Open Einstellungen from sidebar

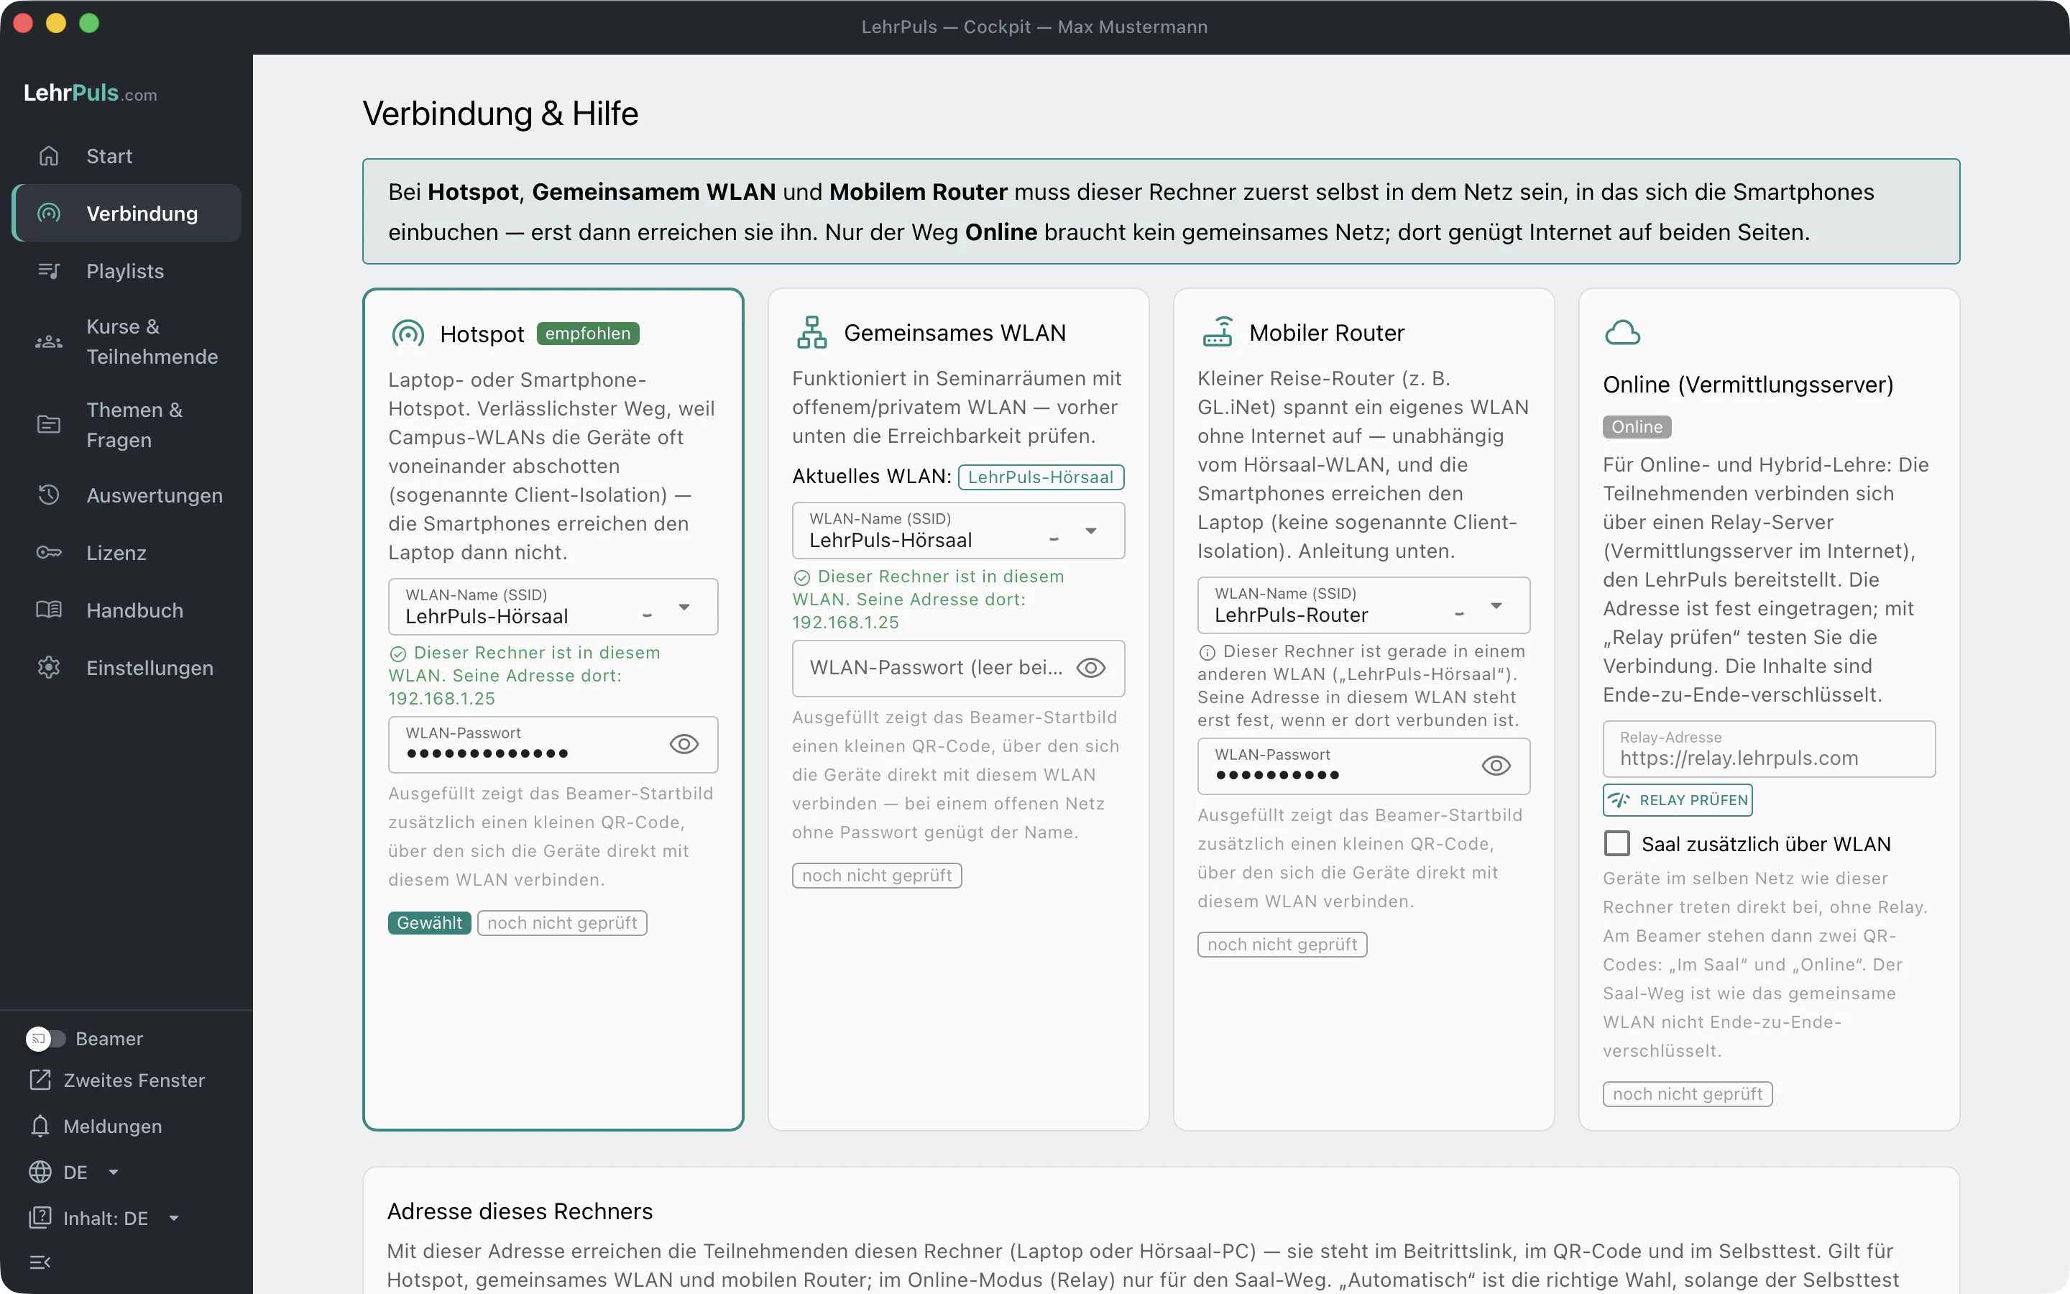[126, 668]
